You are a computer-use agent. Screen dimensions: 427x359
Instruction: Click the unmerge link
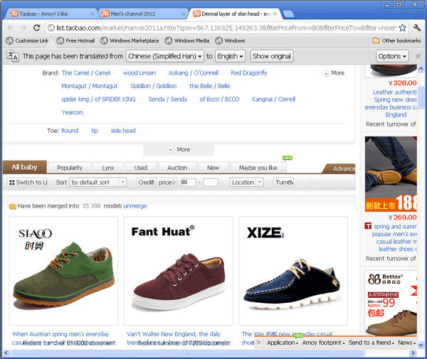click(135, 206)
